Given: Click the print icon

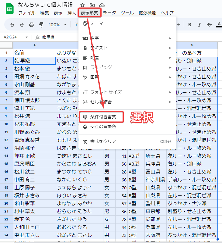Looking at the screenshot, I should [31, 25].
